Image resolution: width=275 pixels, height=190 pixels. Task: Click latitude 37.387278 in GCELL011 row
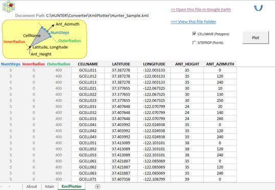121,70
